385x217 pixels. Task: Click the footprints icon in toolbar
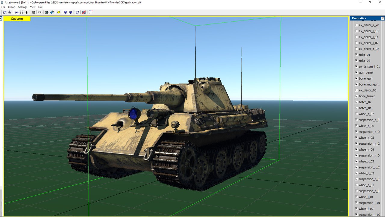22,12
